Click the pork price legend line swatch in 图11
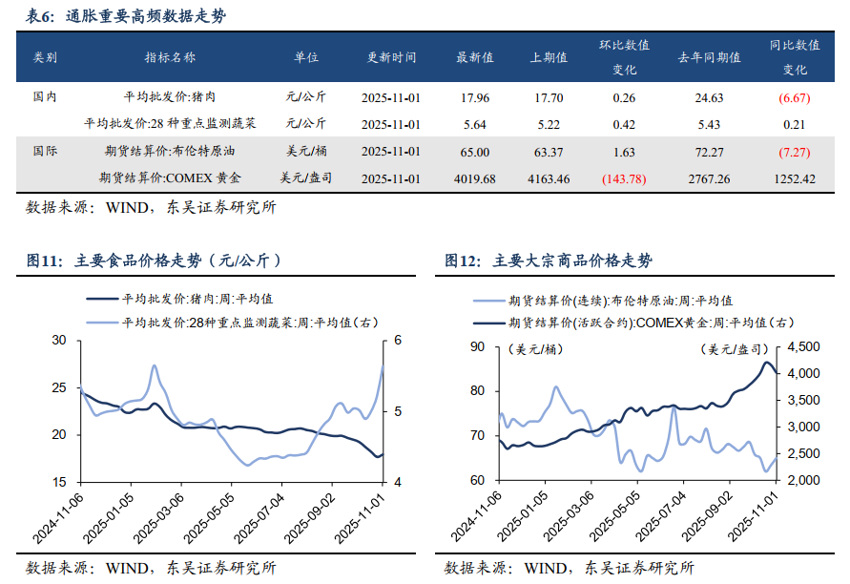This screenshot has height=584, width=850. point(102,299)
